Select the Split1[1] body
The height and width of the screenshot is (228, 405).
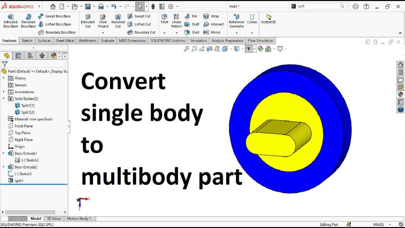click(25, 105)
